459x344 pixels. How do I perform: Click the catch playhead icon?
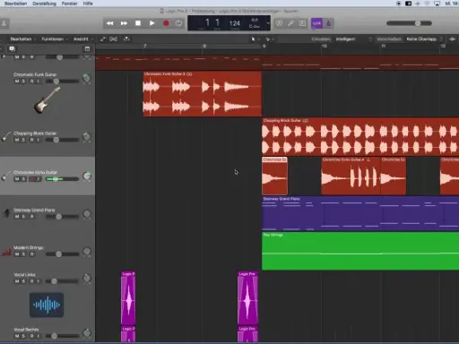pyautogui.click(x=126, y=39)
